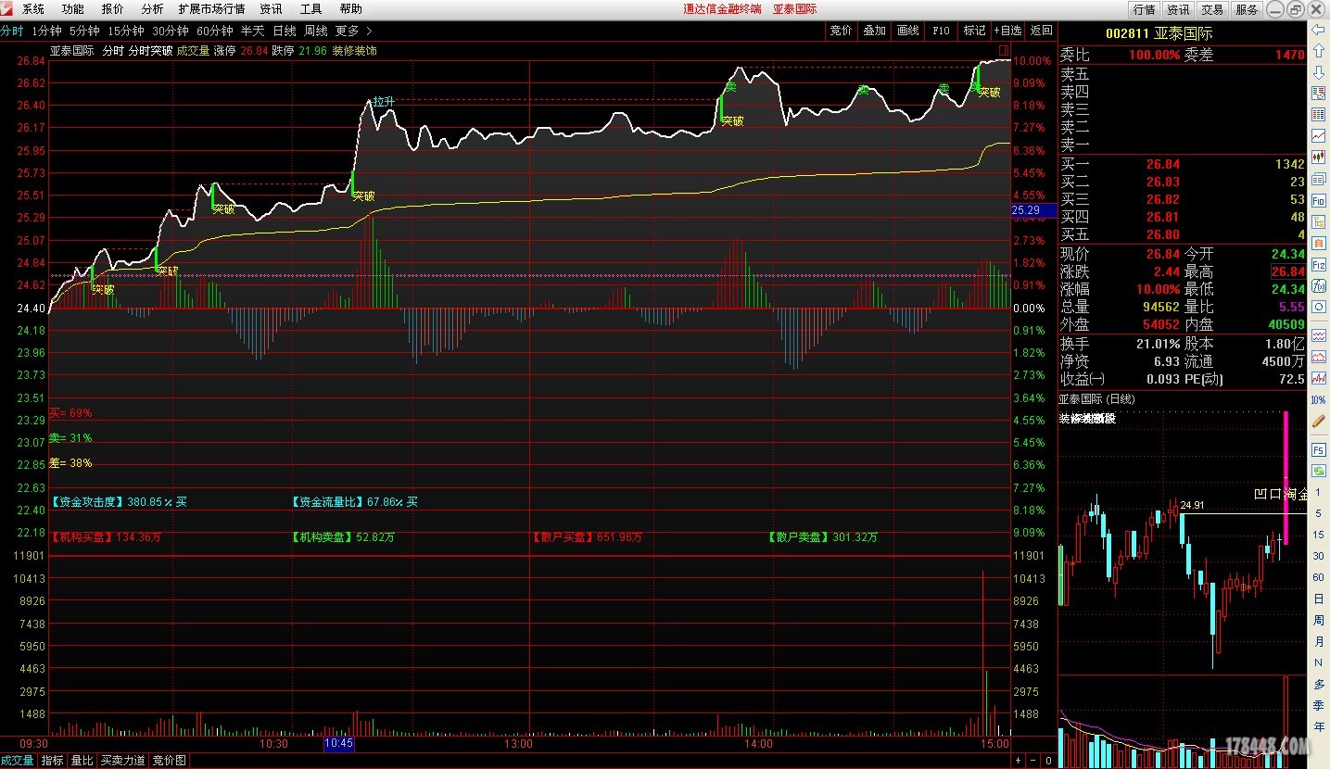Image resolution: width=1330 pixels, height=769 pixels.
Task: Click the 竞价 button above chart
Action: 841,31
